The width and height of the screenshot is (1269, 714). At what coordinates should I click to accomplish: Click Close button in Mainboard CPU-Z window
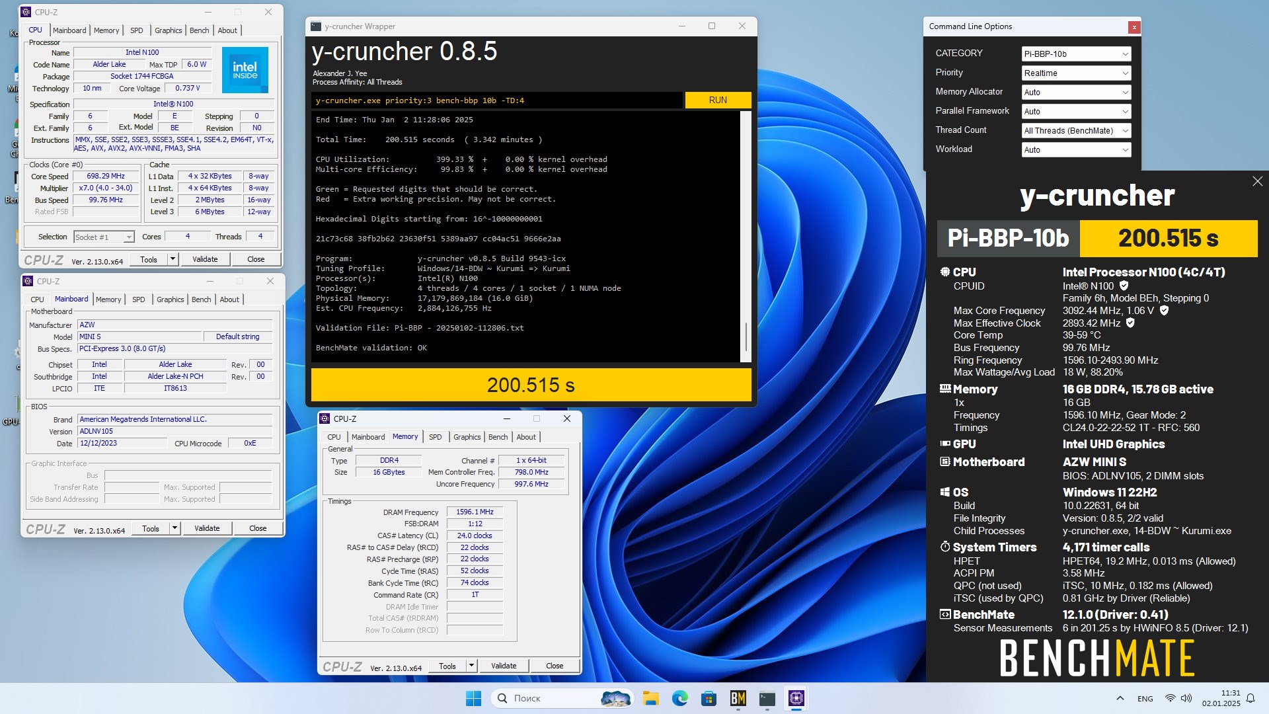258,528
